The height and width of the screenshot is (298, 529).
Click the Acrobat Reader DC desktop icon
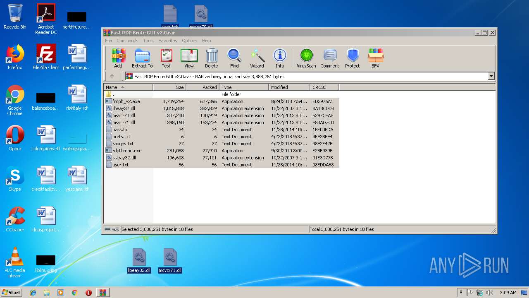click(x=46, y=19)
